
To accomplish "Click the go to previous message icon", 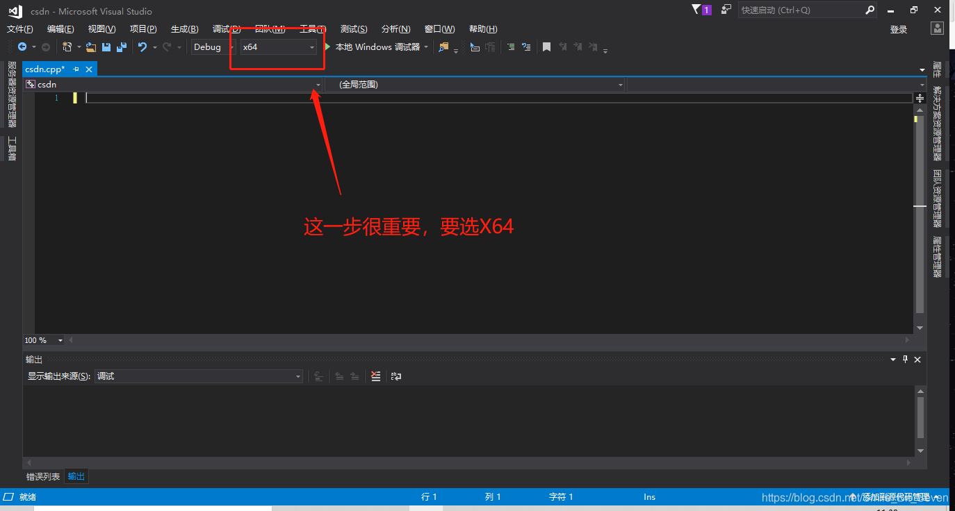I will 339,376.
